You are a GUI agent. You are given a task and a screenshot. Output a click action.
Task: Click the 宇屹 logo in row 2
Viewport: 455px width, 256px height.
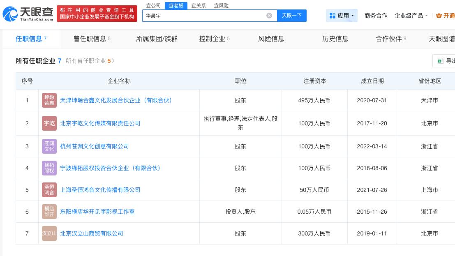click(x=49, y=123)
